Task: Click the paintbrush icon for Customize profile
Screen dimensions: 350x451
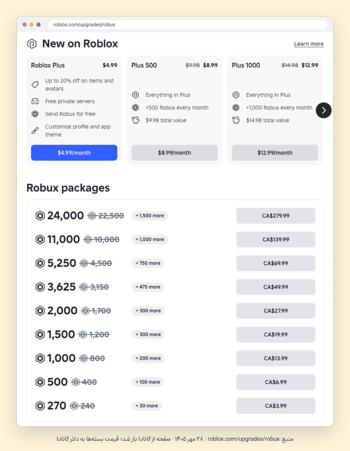Action: (35, 130)
